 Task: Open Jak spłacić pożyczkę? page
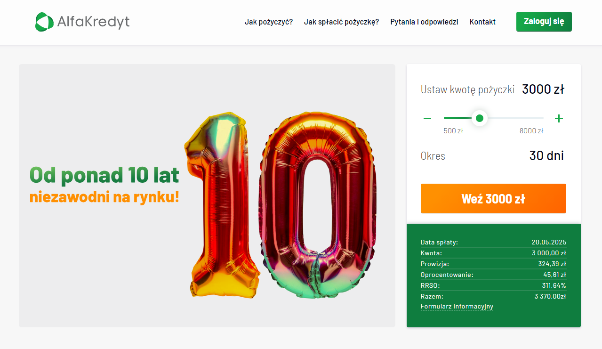pos(341,22)
